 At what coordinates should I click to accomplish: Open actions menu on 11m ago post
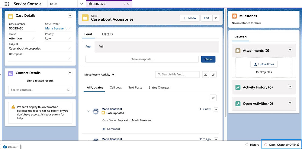coord(216,139)
